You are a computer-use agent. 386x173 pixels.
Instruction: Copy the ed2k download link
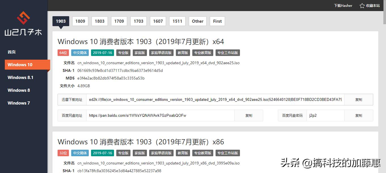pos(358,99)
